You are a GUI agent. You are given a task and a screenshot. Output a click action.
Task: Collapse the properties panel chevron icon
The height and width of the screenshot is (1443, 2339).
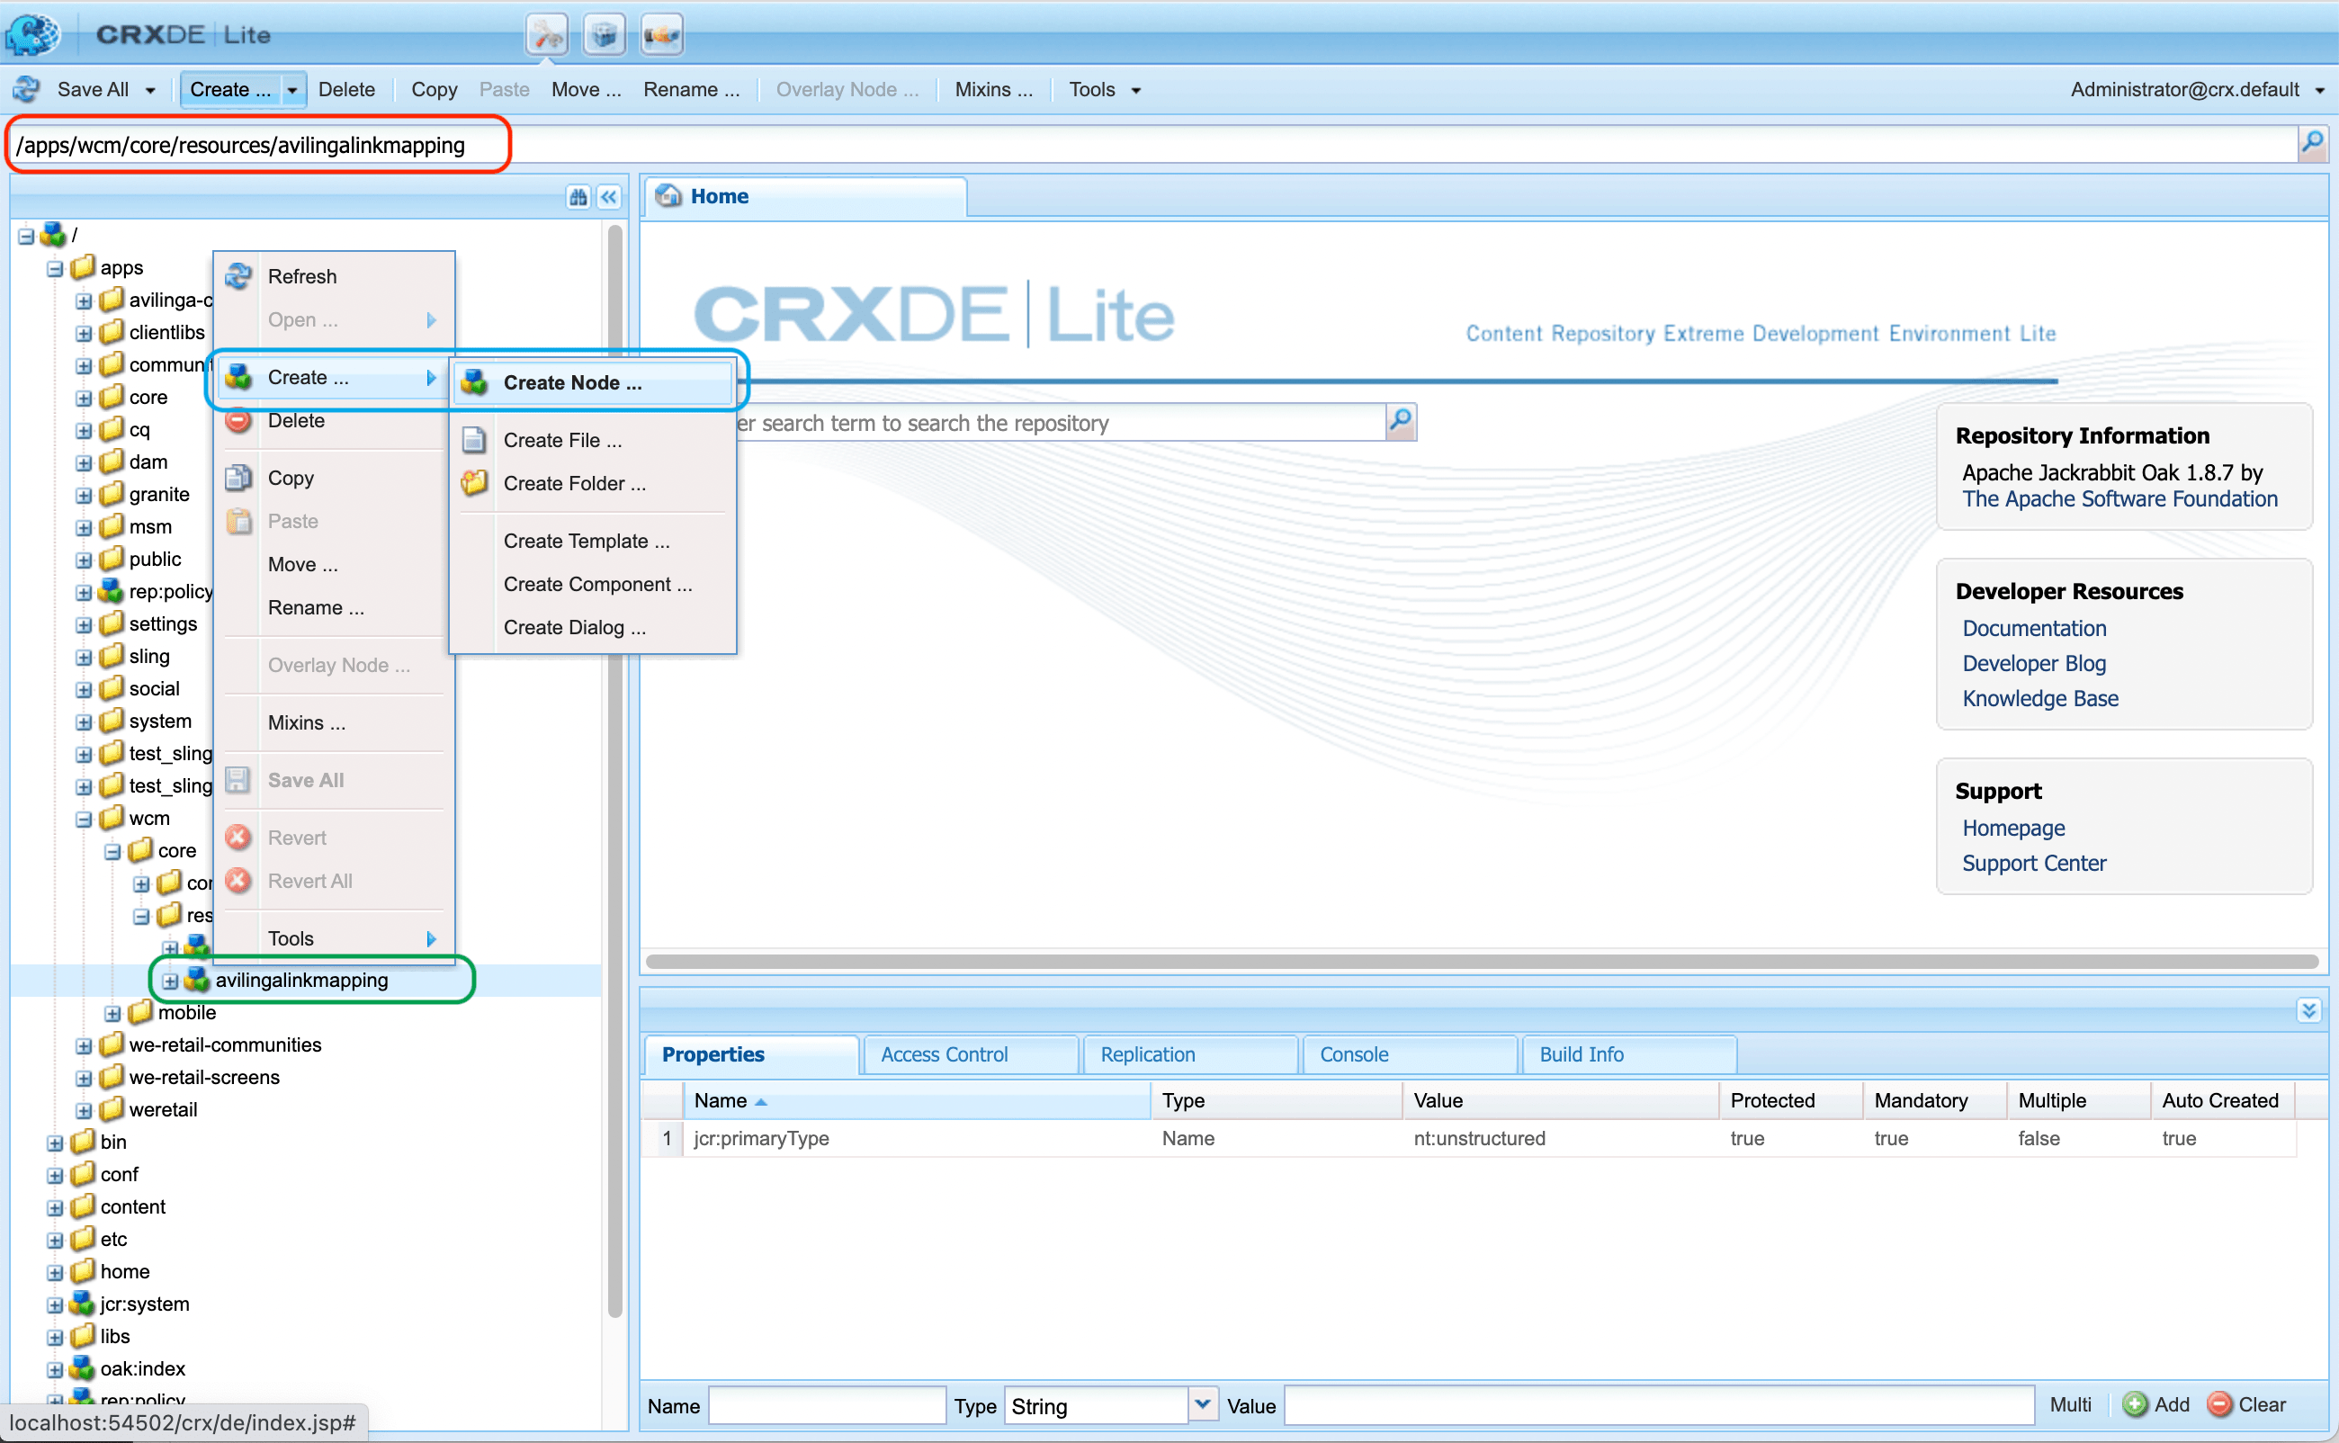coord(2308,1009)
